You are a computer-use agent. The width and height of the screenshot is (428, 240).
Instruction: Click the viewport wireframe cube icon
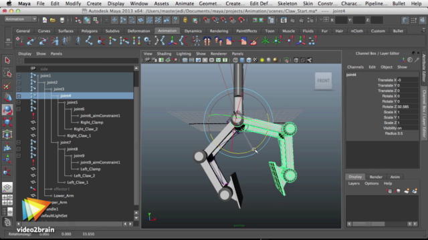coord(235,60)
